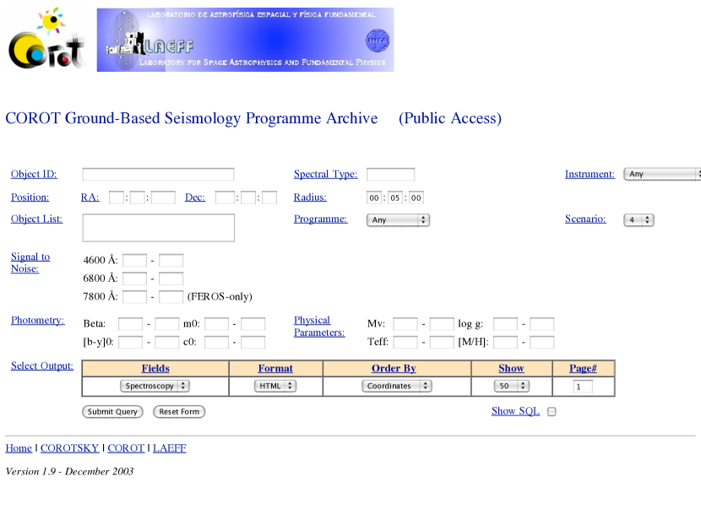The image size is (701, 520).
Task: Open the Scenario dropdown
Action: (639, 219)
